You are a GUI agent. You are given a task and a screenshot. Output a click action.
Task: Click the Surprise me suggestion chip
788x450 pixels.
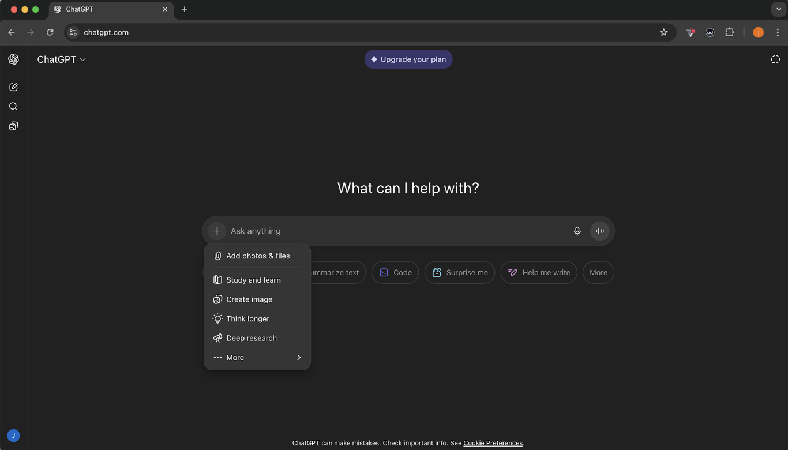point(460,273)
